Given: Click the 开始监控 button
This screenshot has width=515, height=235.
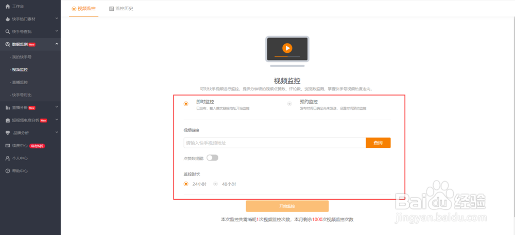Looking at the screenshot, I should click(287, 206).
